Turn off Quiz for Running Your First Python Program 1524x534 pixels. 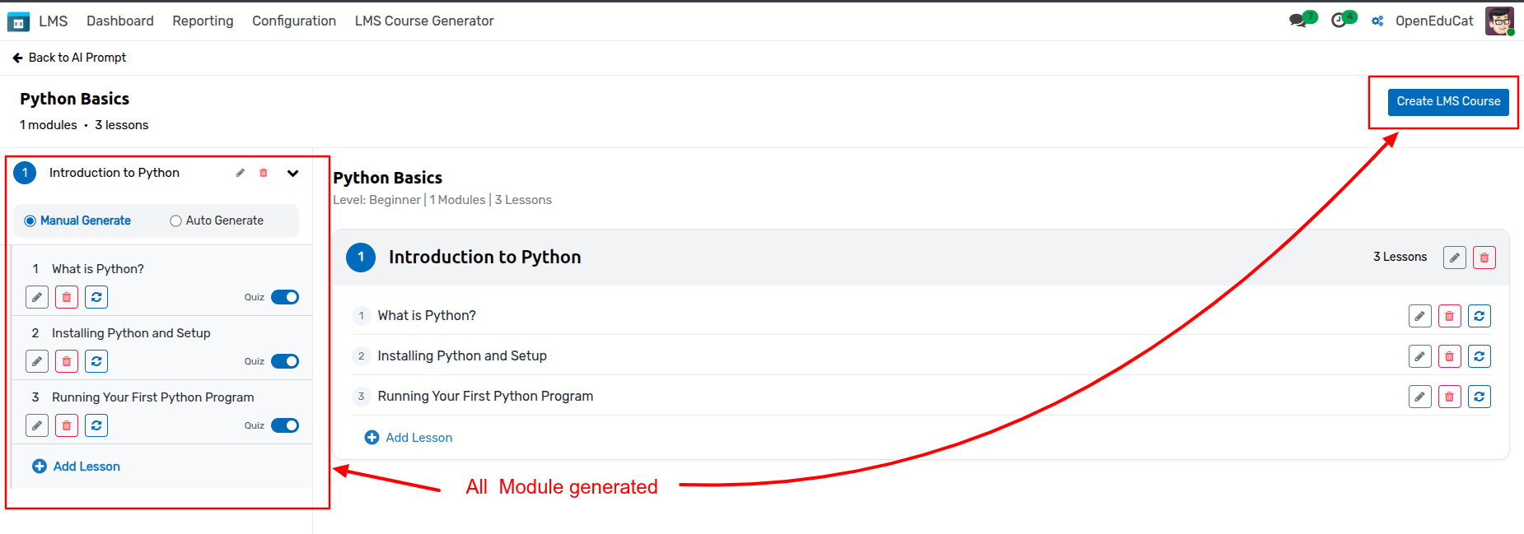coord(285,425)
